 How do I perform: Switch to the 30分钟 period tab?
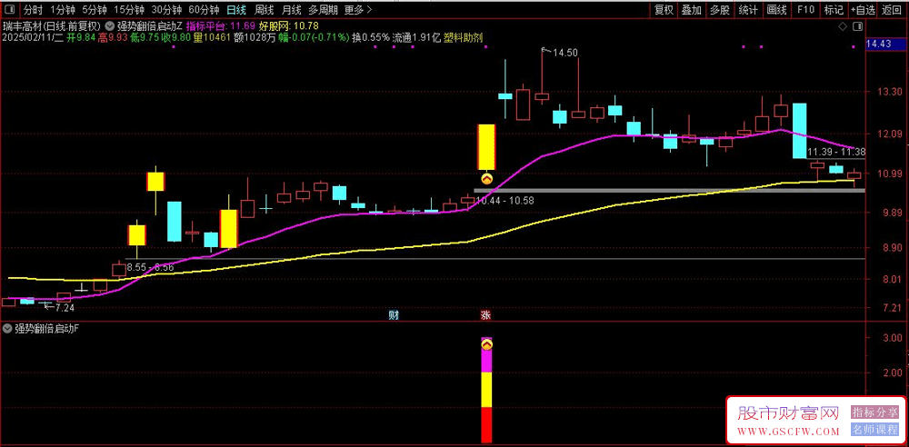click(167, 10)
